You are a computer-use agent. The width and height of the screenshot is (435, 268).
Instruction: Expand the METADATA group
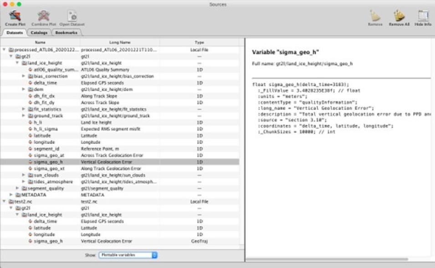pos(11,195)
